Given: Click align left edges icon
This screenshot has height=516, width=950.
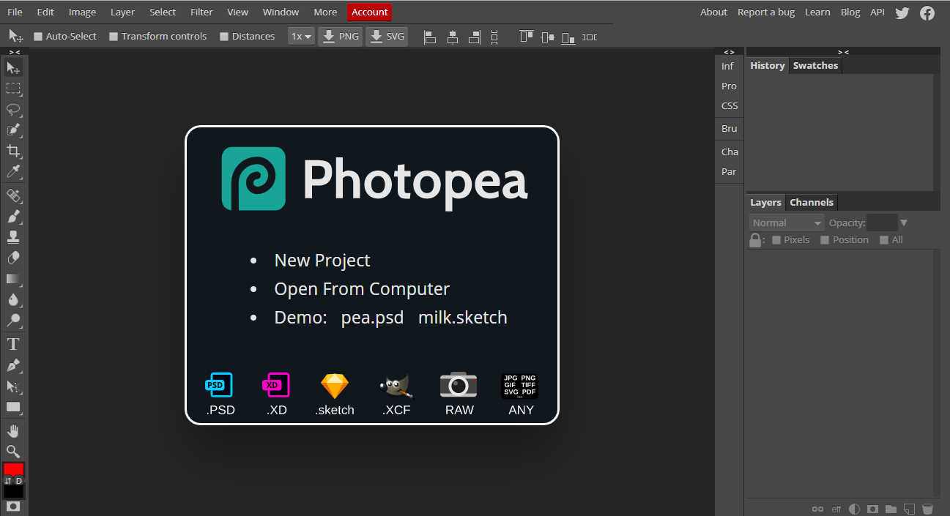Looking at the screenshot, I should point(431,37).
